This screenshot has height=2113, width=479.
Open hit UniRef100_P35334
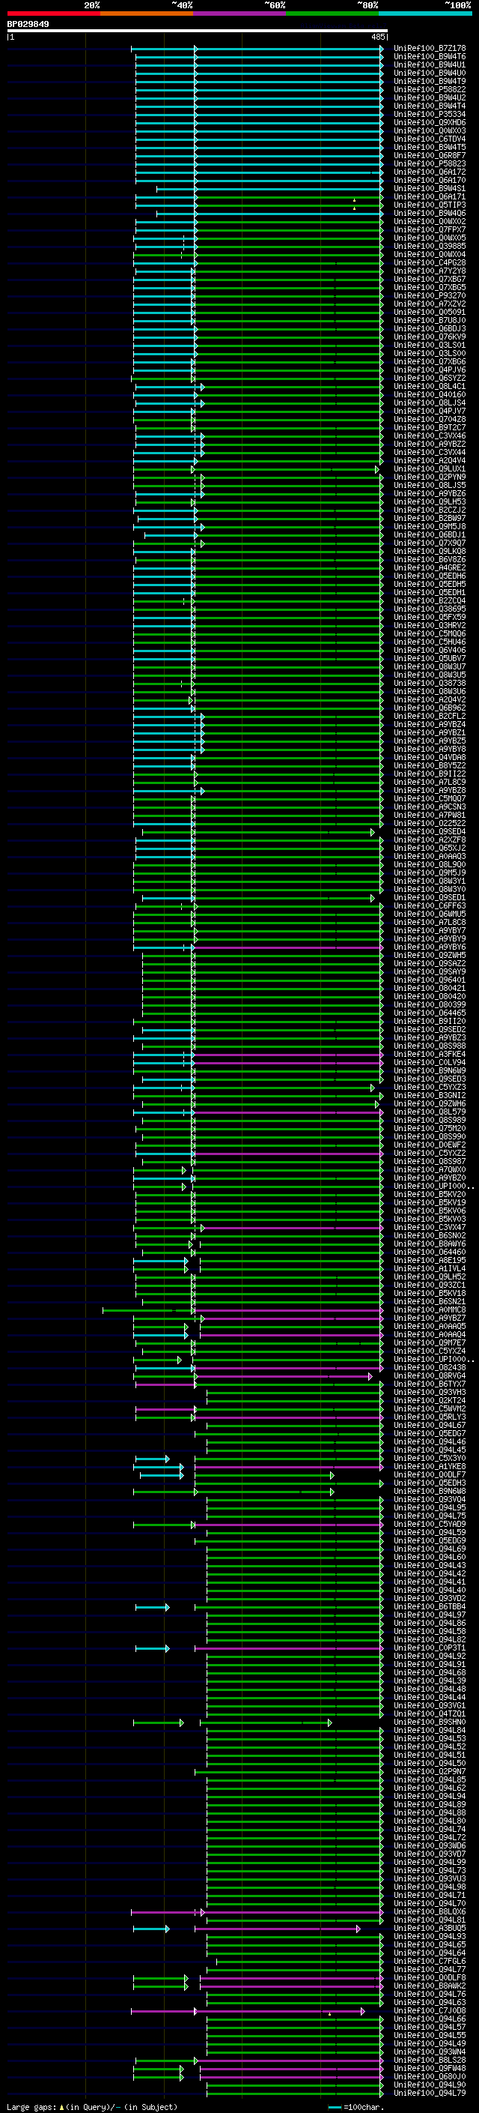pyautogui.click(x=430, y=115)
